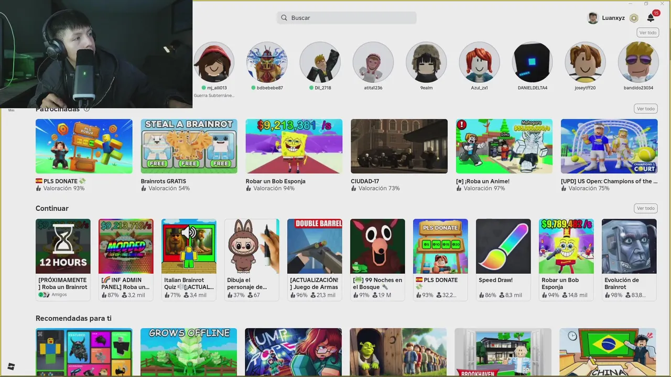Image resolution: width=671 pixels, height=377 pixels.
Task: Open the GROWS OFFLINE recommended game
Action: [189, 352]
